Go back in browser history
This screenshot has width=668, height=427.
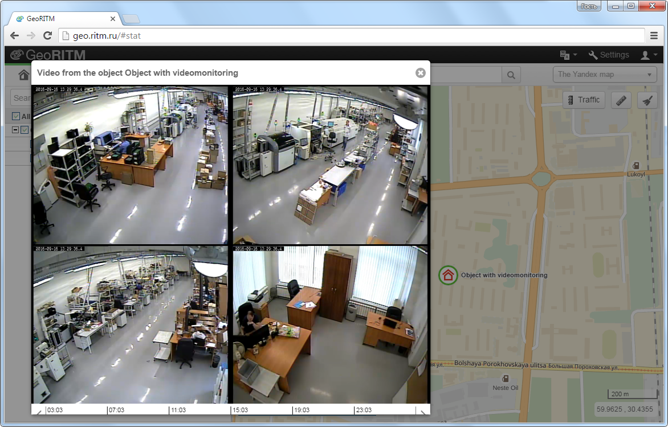pyautogui.click(x=14, y=36)
